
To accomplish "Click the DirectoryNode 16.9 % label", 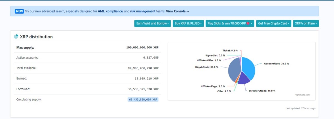I will [262, 91].
